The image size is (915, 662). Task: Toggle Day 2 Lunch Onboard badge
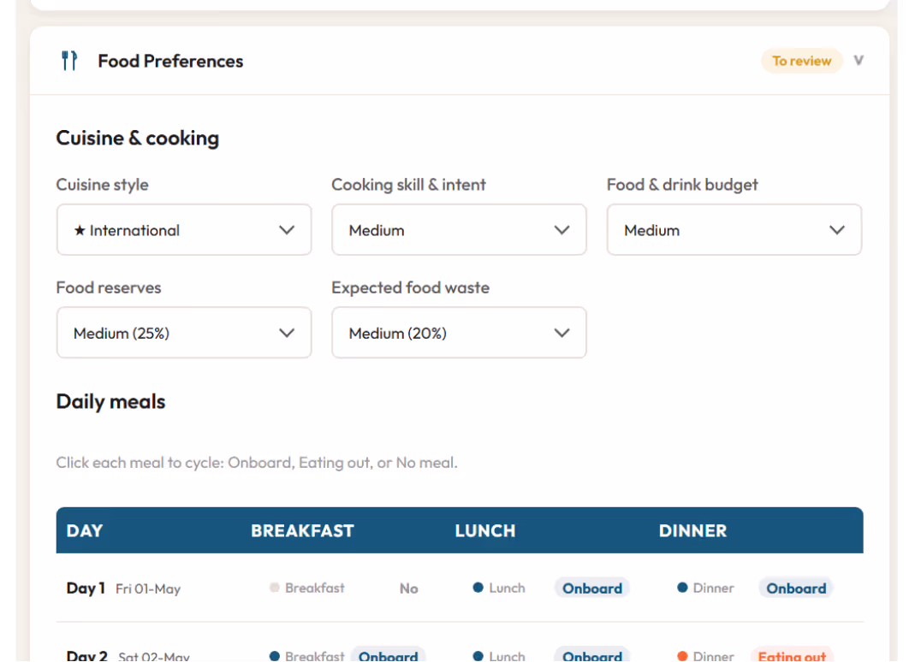point(591,654)
